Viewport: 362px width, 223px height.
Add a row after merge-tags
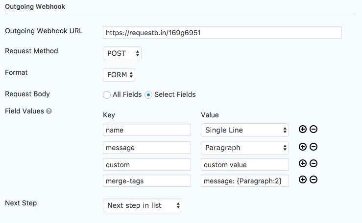(302, 179)
